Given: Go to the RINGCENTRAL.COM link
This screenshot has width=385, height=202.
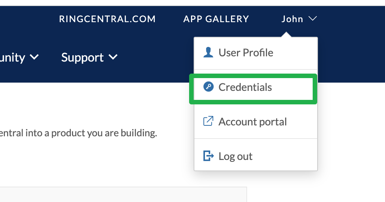Looking at the screenshot, I should (107, 19).
